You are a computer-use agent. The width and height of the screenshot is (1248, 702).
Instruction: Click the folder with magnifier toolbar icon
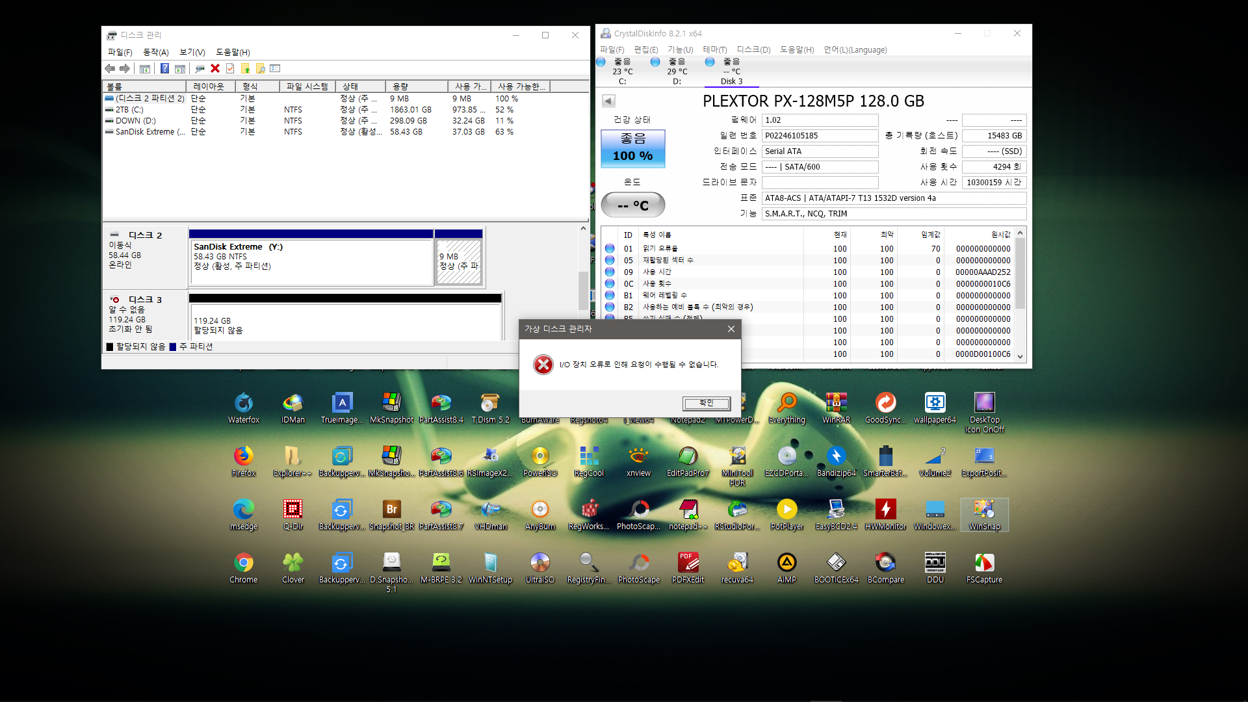tap(260, 68)
